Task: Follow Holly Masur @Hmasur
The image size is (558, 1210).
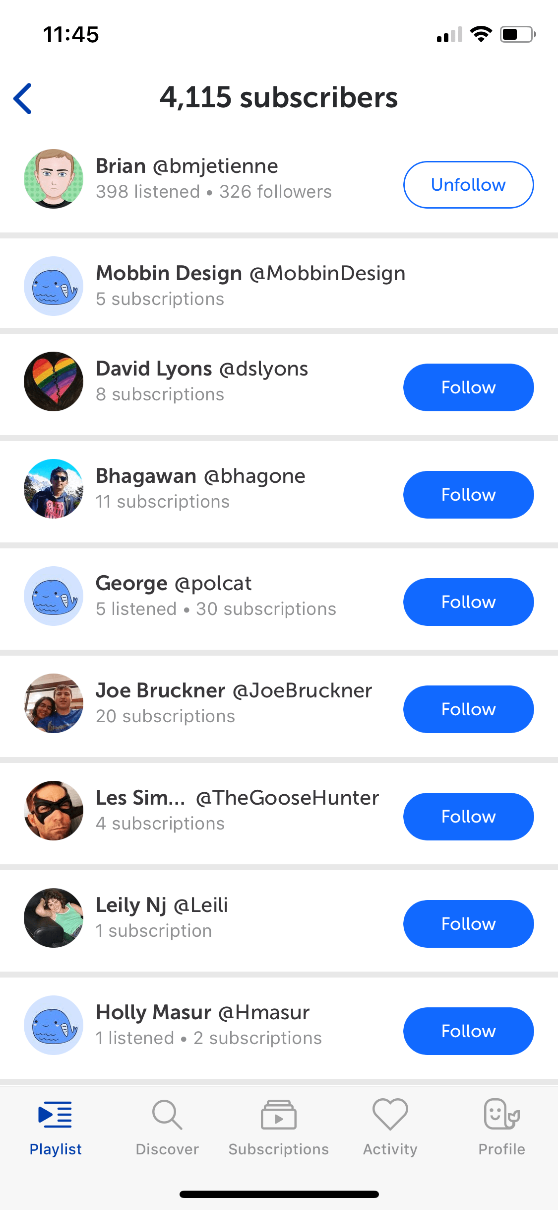Action: pos(469,1031)
